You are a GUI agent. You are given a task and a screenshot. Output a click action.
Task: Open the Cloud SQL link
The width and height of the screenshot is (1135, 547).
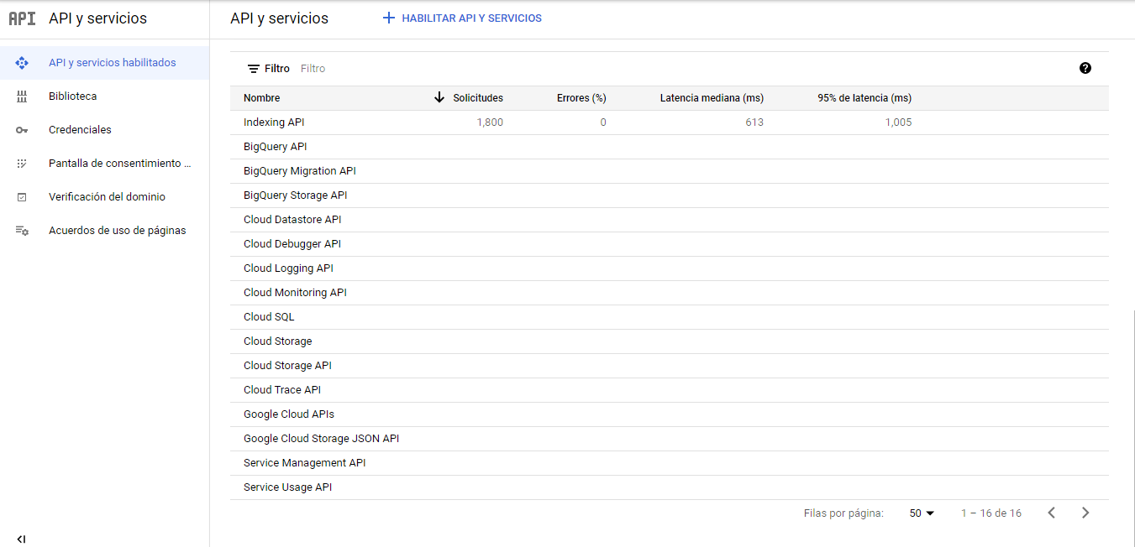point(269,317)
